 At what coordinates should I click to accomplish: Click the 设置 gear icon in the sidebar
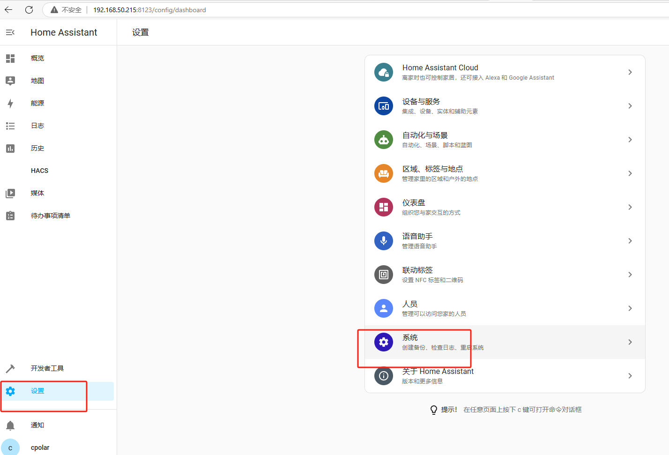(10, 391)
